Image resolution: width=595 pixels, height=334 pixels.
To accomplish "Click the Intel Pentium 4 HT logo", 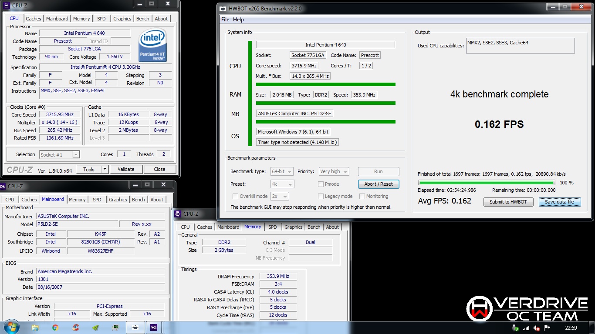I will point(153,45).
